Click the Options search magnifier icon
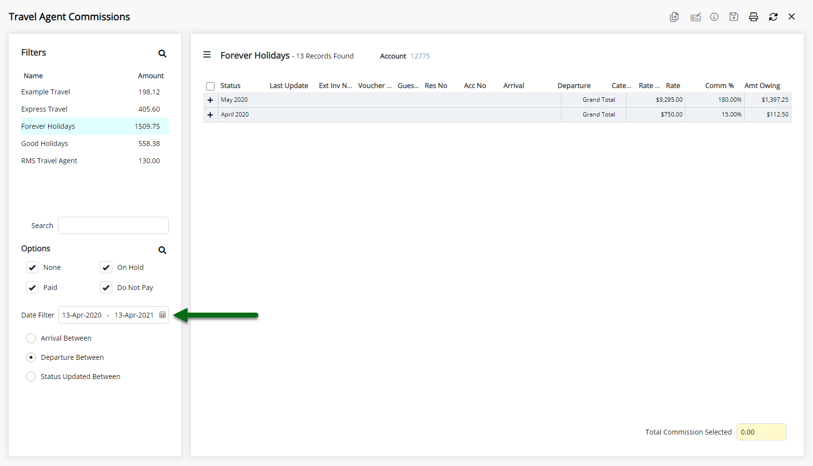813x466 pixels. tap(162, 250)
